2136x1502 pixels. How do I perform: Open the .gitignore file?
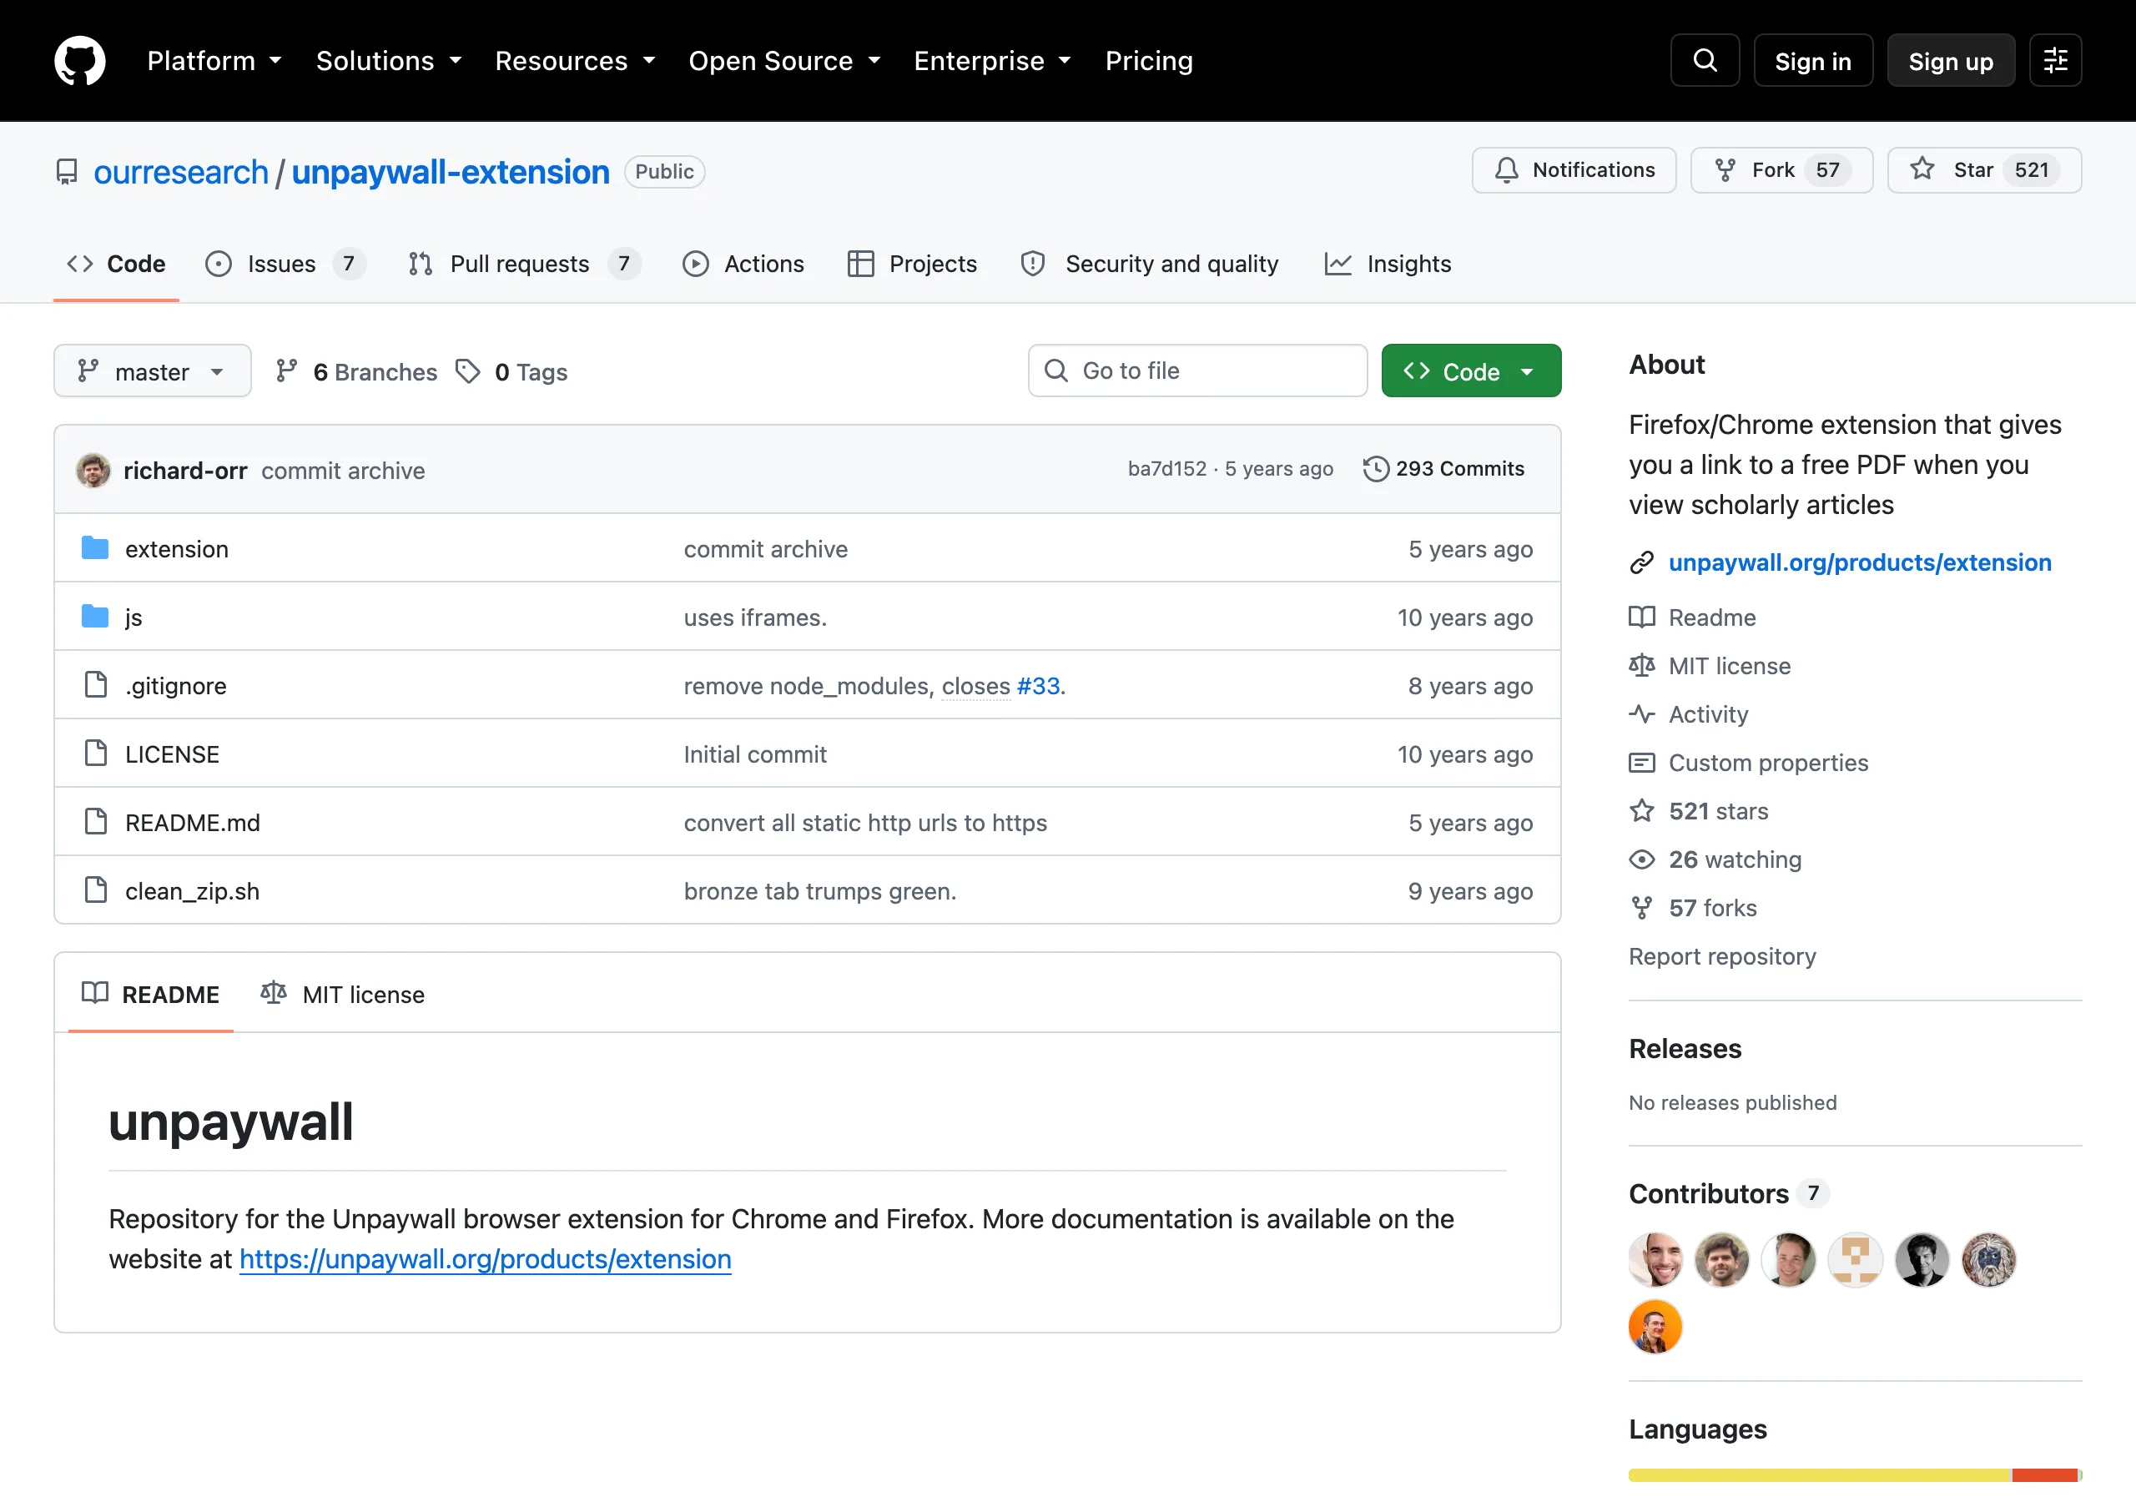(x=176, y=686)
